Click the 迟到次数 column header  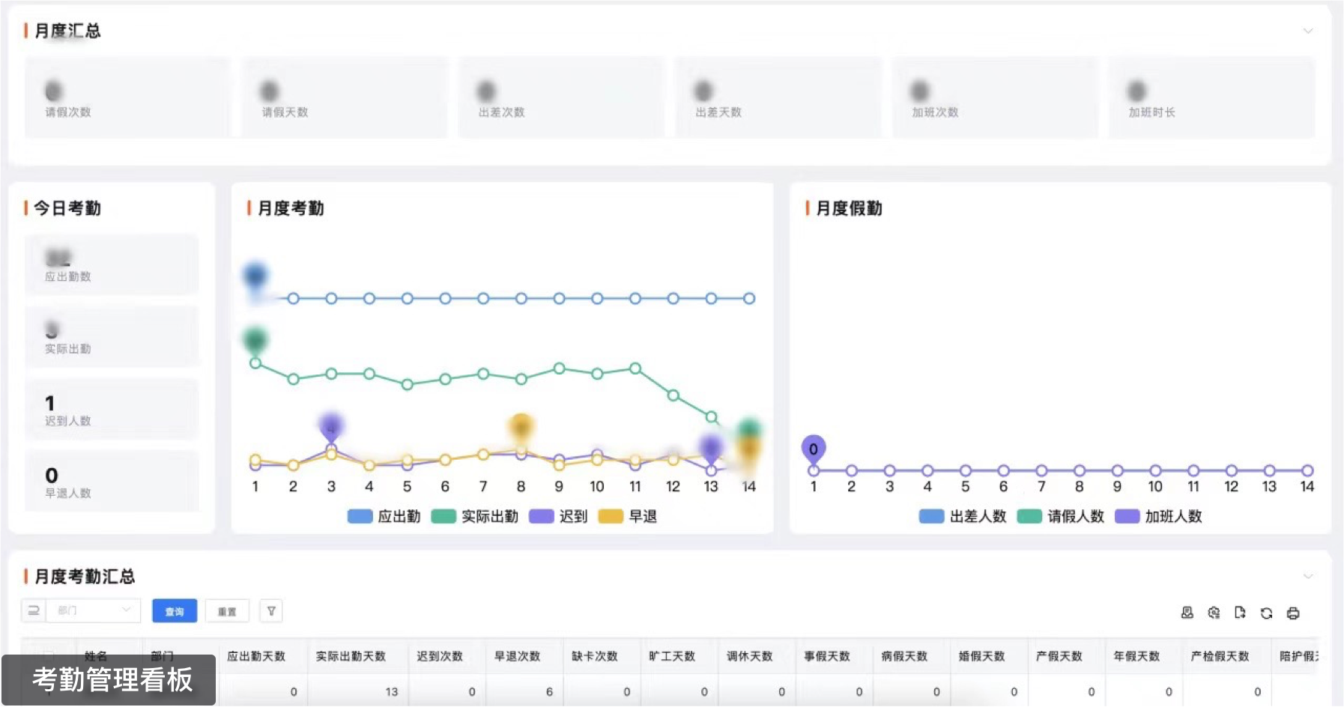(440, 656)
